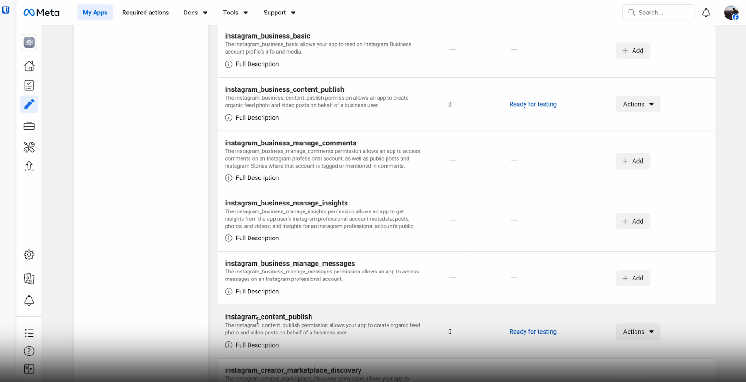This screenshot has width=746, height=382.
Task: Open Full Description for instagram_business_manage_comments
Action: coord(257,178)
